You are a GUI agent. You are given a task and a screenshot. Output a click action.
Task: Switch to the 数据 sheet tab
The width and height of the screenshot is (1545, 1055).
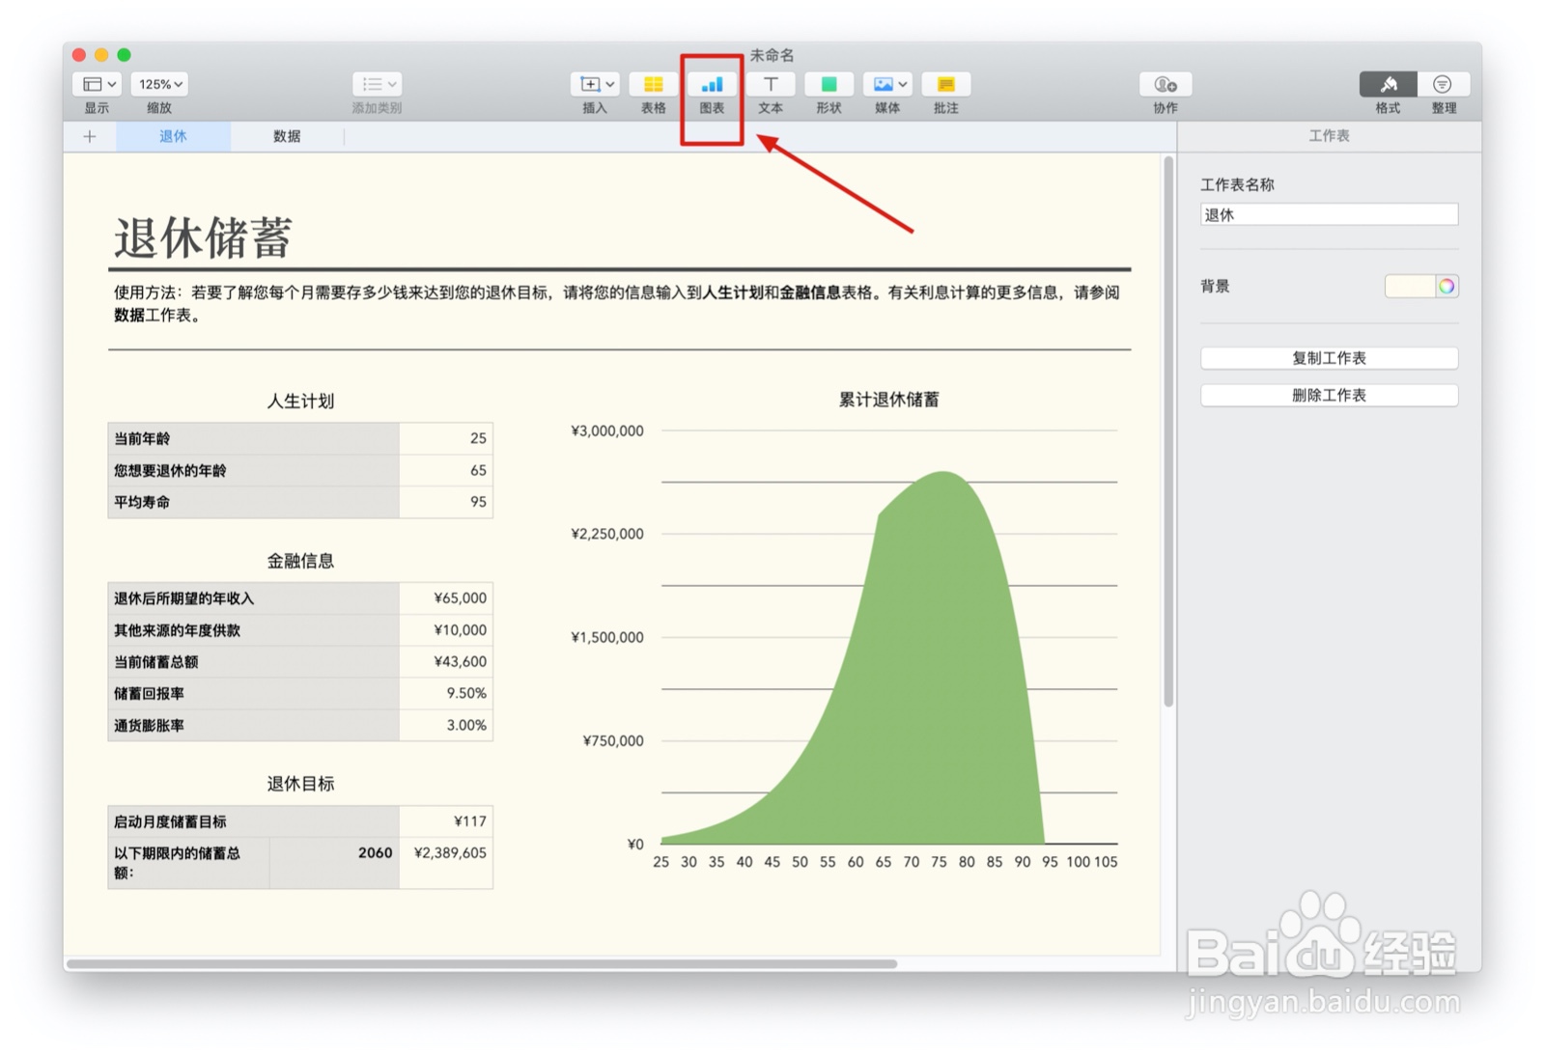287,136
